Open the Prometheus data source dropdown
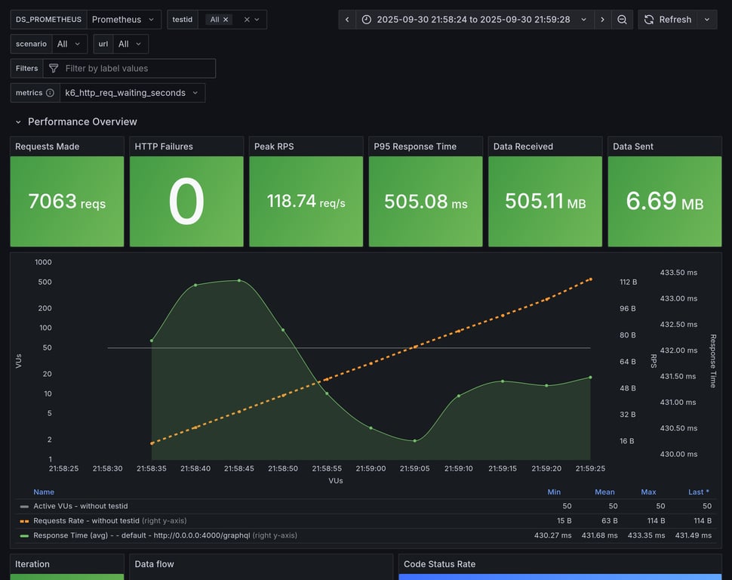 [x=124, y=20]
